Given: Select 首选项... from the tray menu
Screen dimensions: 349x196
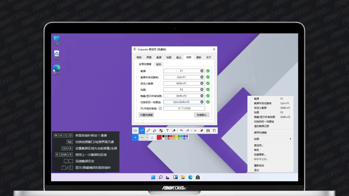Looking at the screenshot, I should [x=259, y=145].
